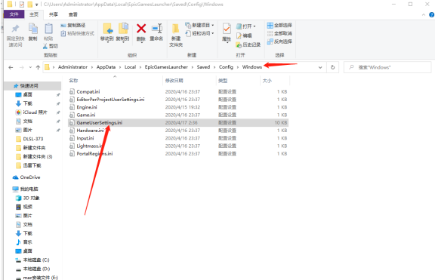Open the Help question mark icon
Image resolution: width=435 pixels, height=280 pixels.
(432, 14)
